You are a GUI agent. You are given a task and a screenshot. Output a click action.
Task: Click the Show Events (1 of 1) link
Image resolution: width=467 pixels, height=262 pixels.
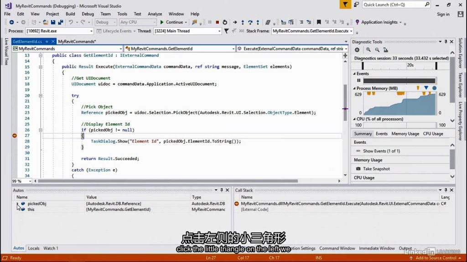click(x=381, y=151)
